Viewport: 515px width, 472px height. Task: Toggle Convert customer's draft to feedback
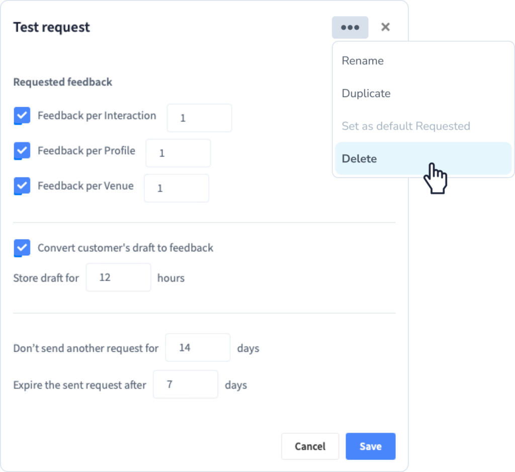click(22, 248)
